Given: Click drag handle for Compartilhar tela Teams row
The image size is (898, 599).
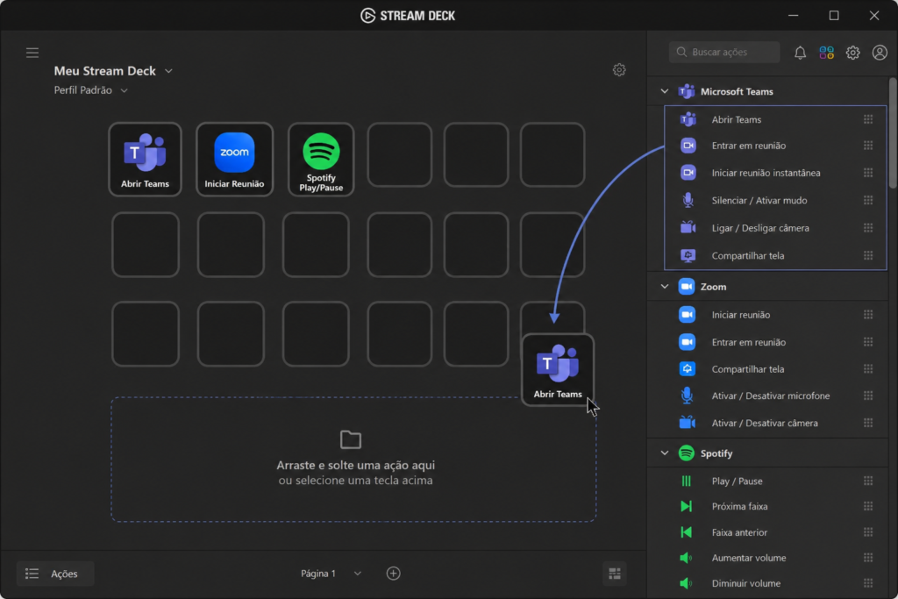Looking at the screenshot, I should pos(868,255).
